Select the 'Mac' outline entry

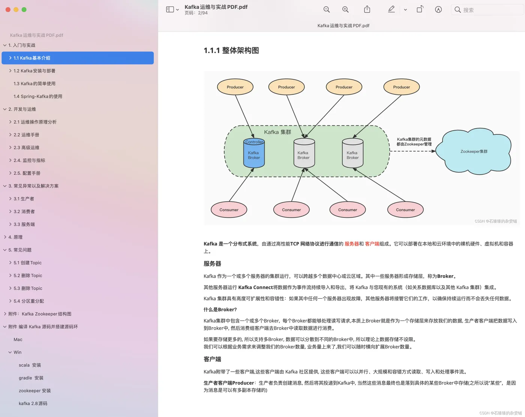tap(18, 340)
